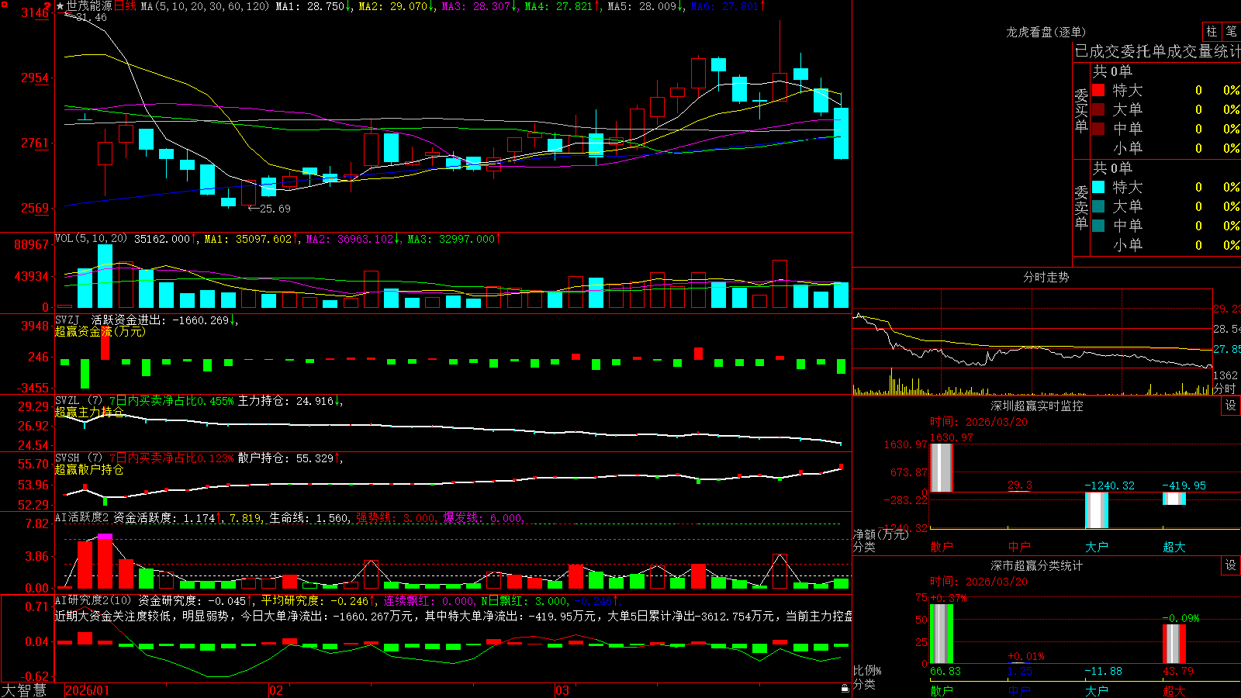The height and width of the screenshot is (698, 1241).
Task: Click the 世茂能源 stock name
Action: [89, 6]
